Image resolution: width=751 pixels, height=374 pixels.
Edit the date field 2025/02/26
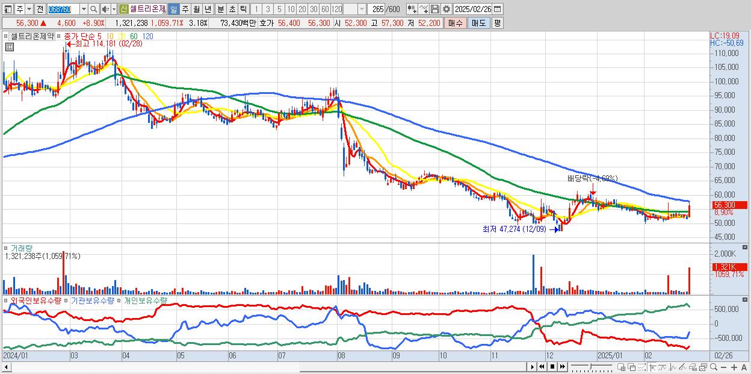click(x=472, y=9)
